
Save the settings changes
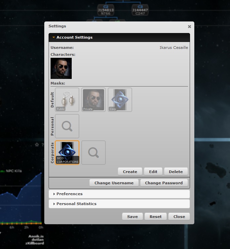(132, 217)
